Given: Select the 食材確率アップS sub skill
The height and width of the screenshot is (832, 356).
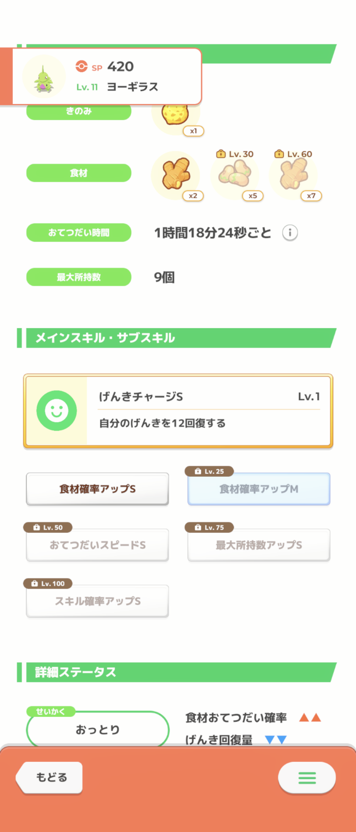Looking at the screenshot, I should [x=97, y=489].
